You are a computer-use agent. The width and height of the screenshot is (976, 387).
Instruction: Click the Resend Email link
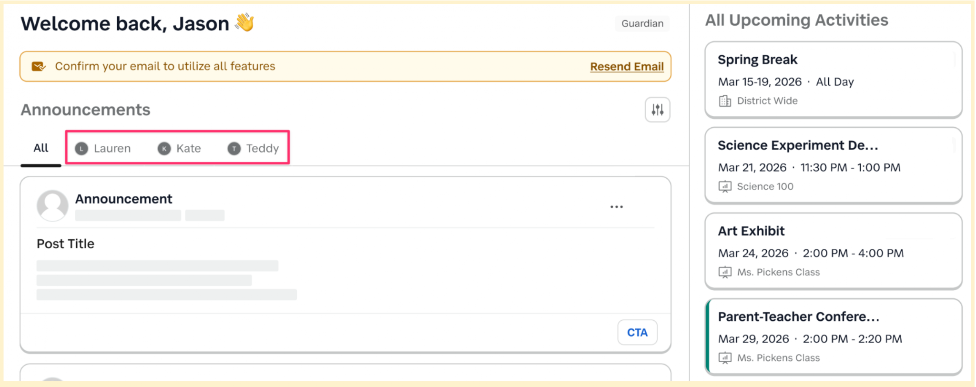point(627,66)
